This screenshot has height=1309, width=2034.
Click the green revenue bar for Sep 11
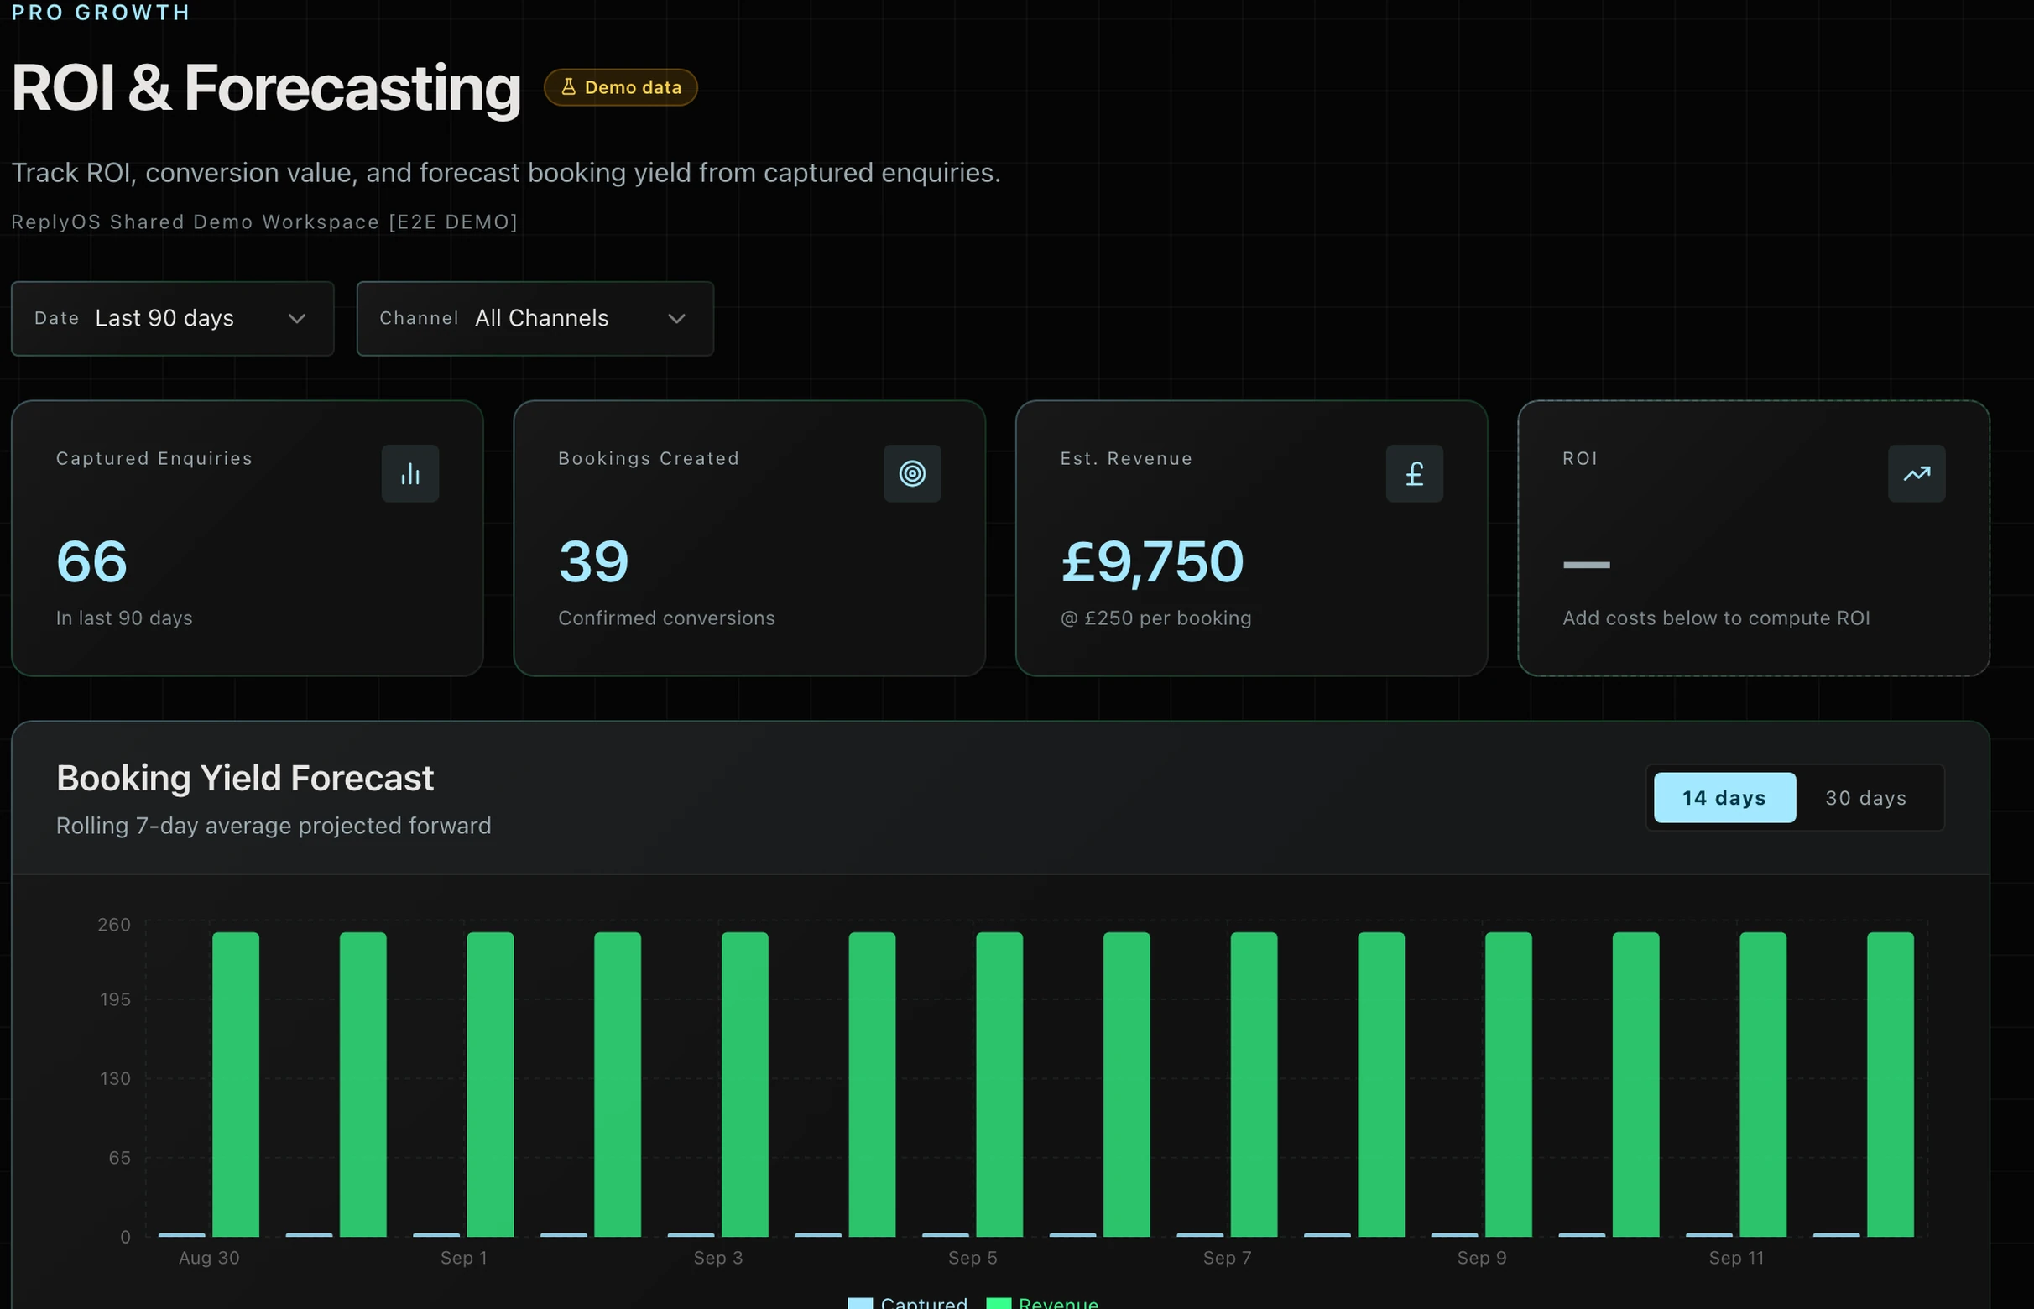point(1763,1085)
